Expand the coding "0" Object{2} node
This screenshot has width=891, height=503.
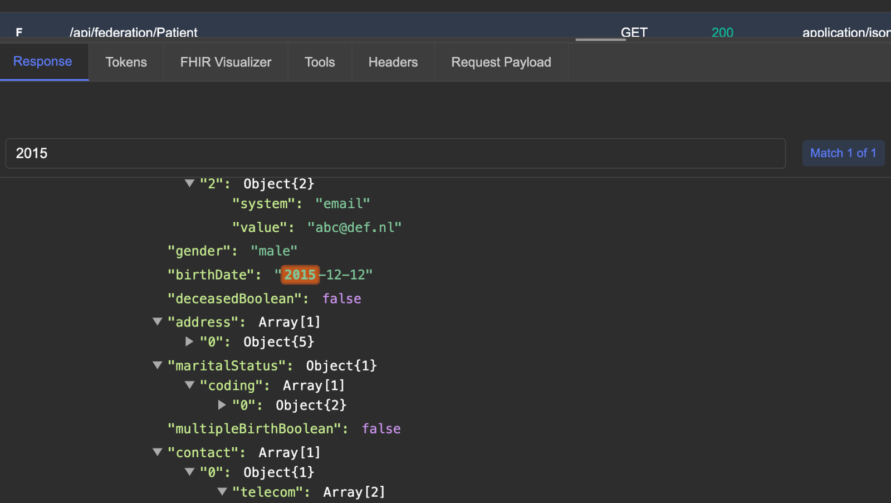click(x=222, y=405)
